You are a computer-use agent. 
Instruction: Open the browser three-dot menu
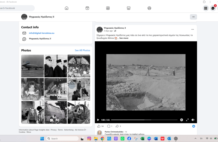210,2
